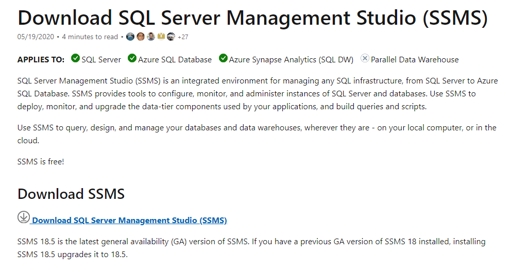Image resolution: width=512 pixels, height=270 pixels.
Task: Show the +27 additional contributors
Action: click(x=183, y=37)
